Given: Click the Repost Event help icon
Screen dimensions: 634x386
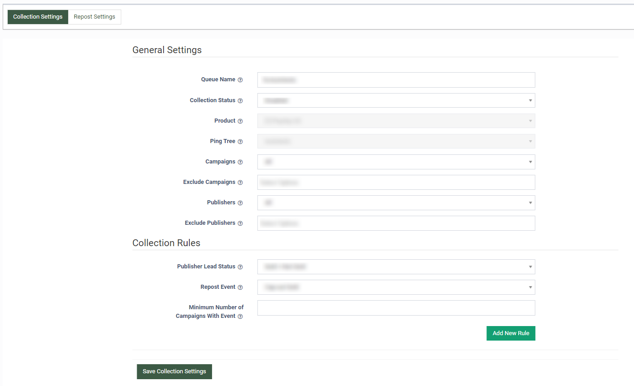Looking at the screenshot, I should pyautogui.click(x=240, y=287).
